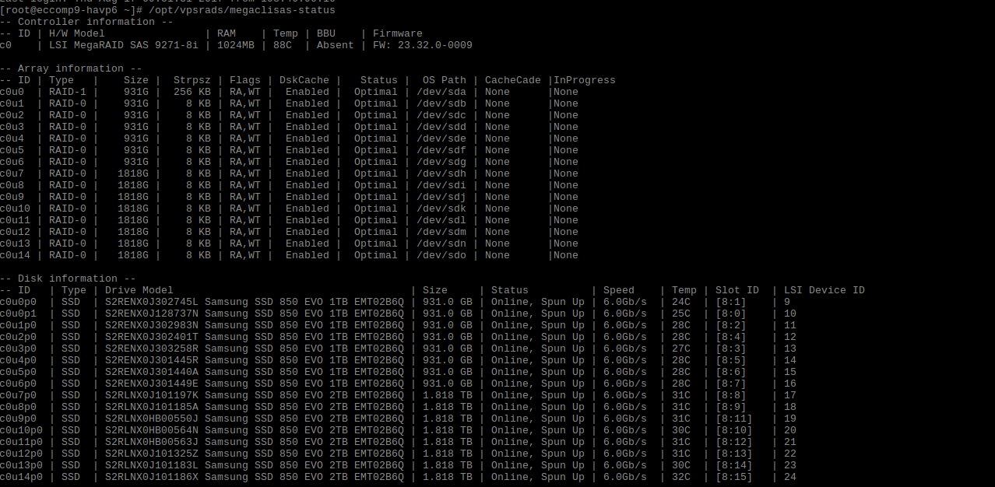Click the controller RAM value 1024MB
This screenshot has width=995, height=487.
235,45
